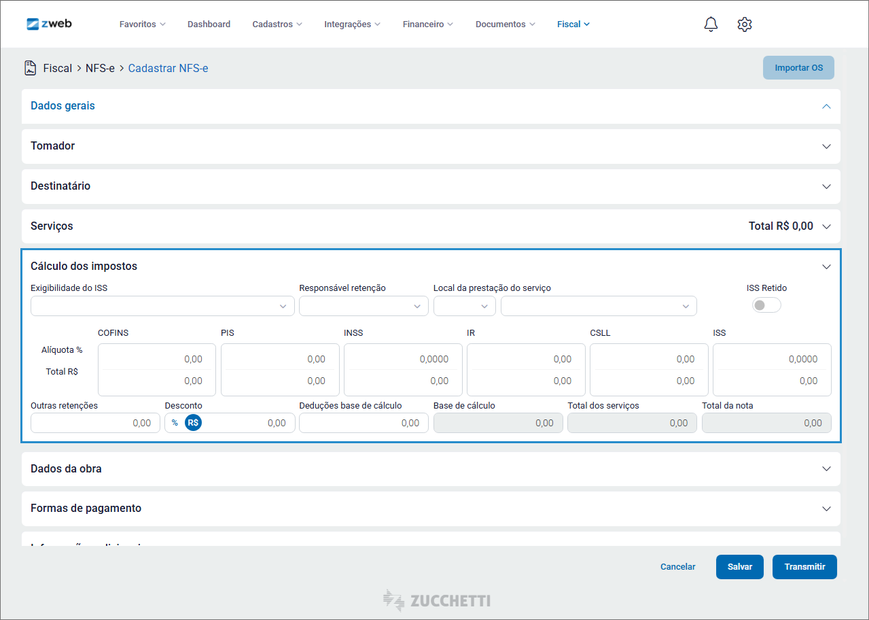Open the settings gear icon

[744, 24]
